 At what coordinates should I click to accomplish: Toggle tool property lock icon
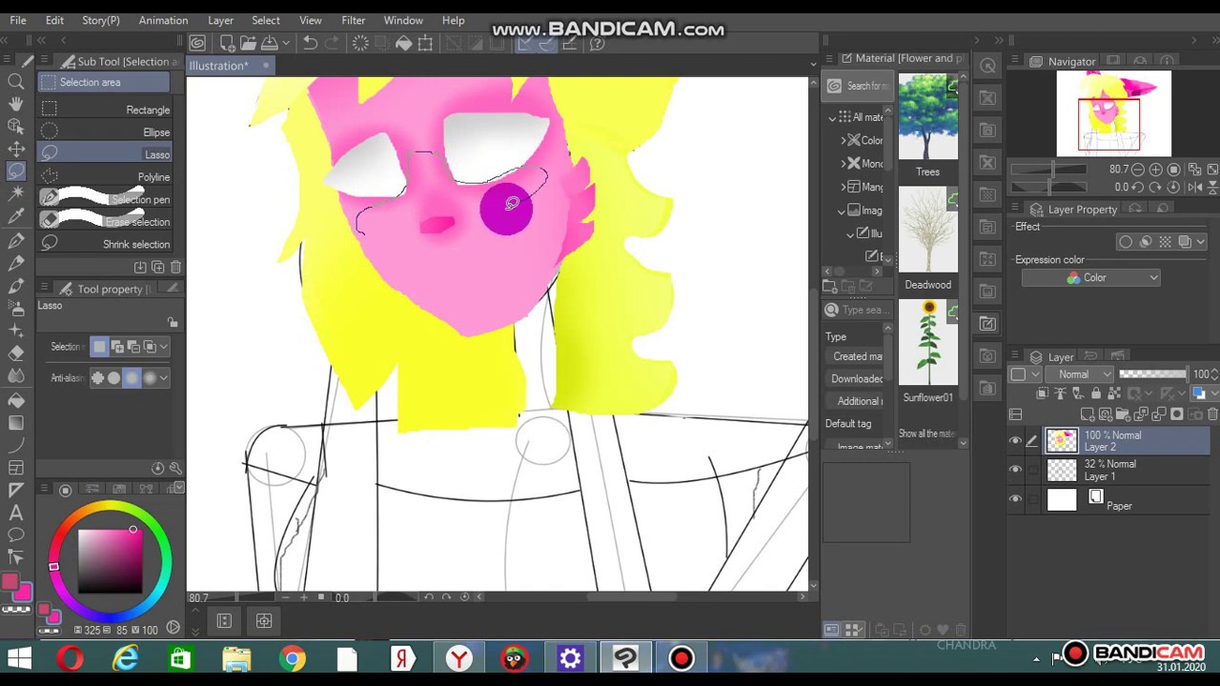(173, 323)
